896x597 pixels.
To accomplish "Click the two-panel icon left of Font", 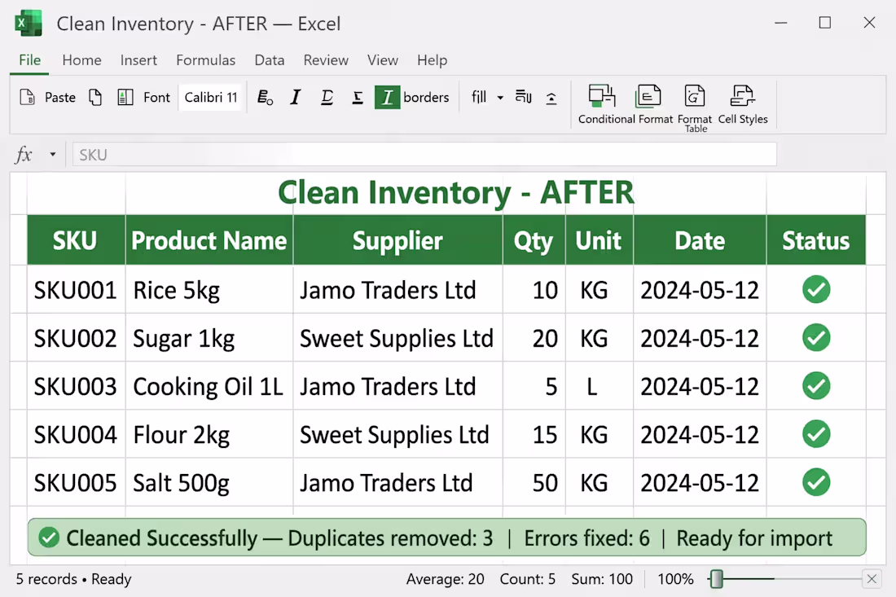I will [x=125, y=97].
